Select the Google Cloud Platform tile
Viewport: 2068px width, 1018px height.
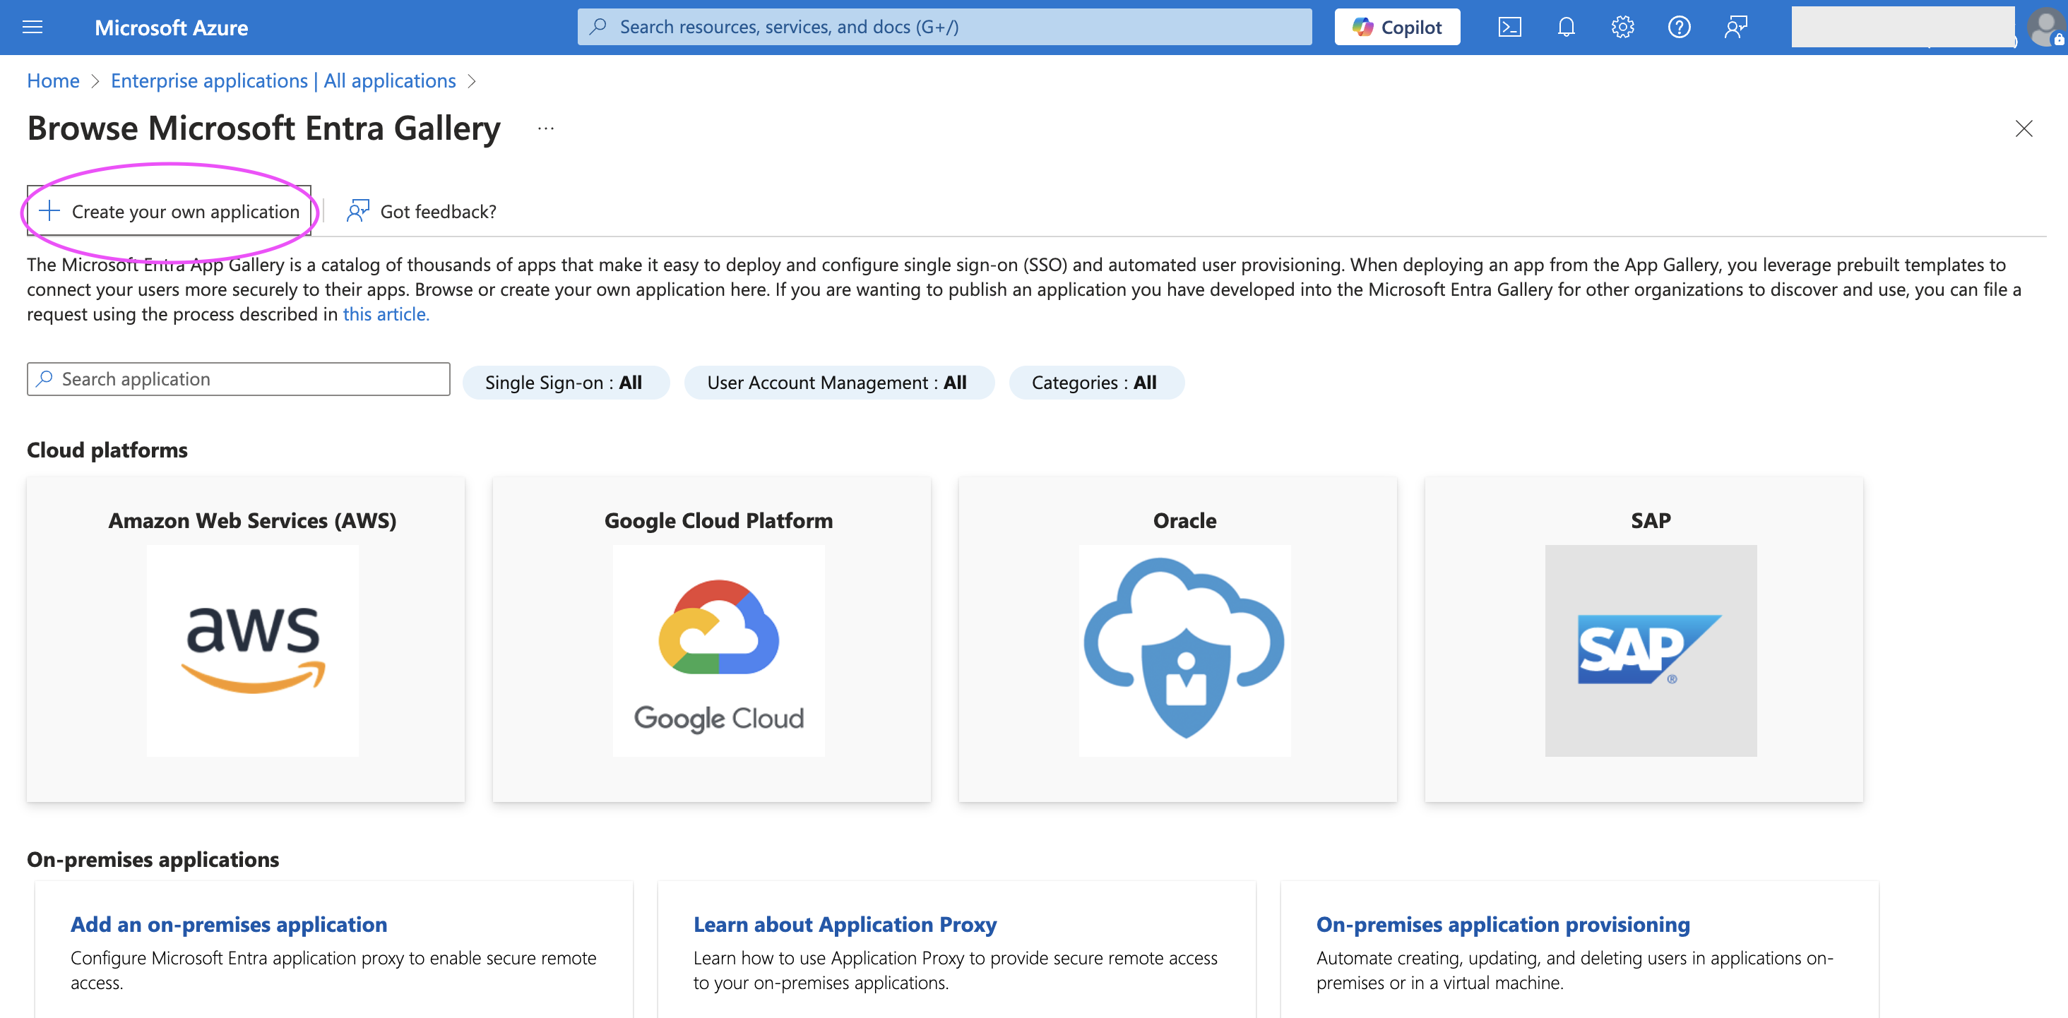pos(712,640)
